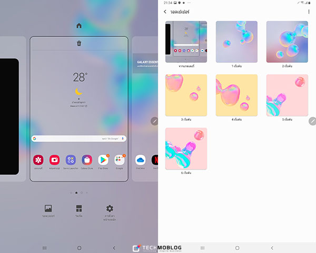Screen dimensions: 316x253
Task: Tap the floating pen button on wallpaper screen
Action: [312, 121]
